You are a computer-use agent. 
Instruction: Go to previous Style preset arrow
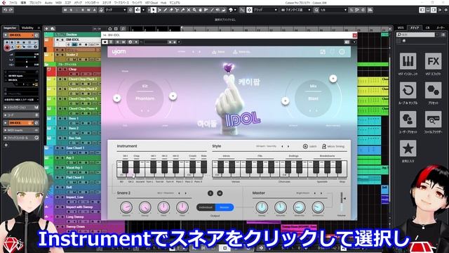(282, 146)
